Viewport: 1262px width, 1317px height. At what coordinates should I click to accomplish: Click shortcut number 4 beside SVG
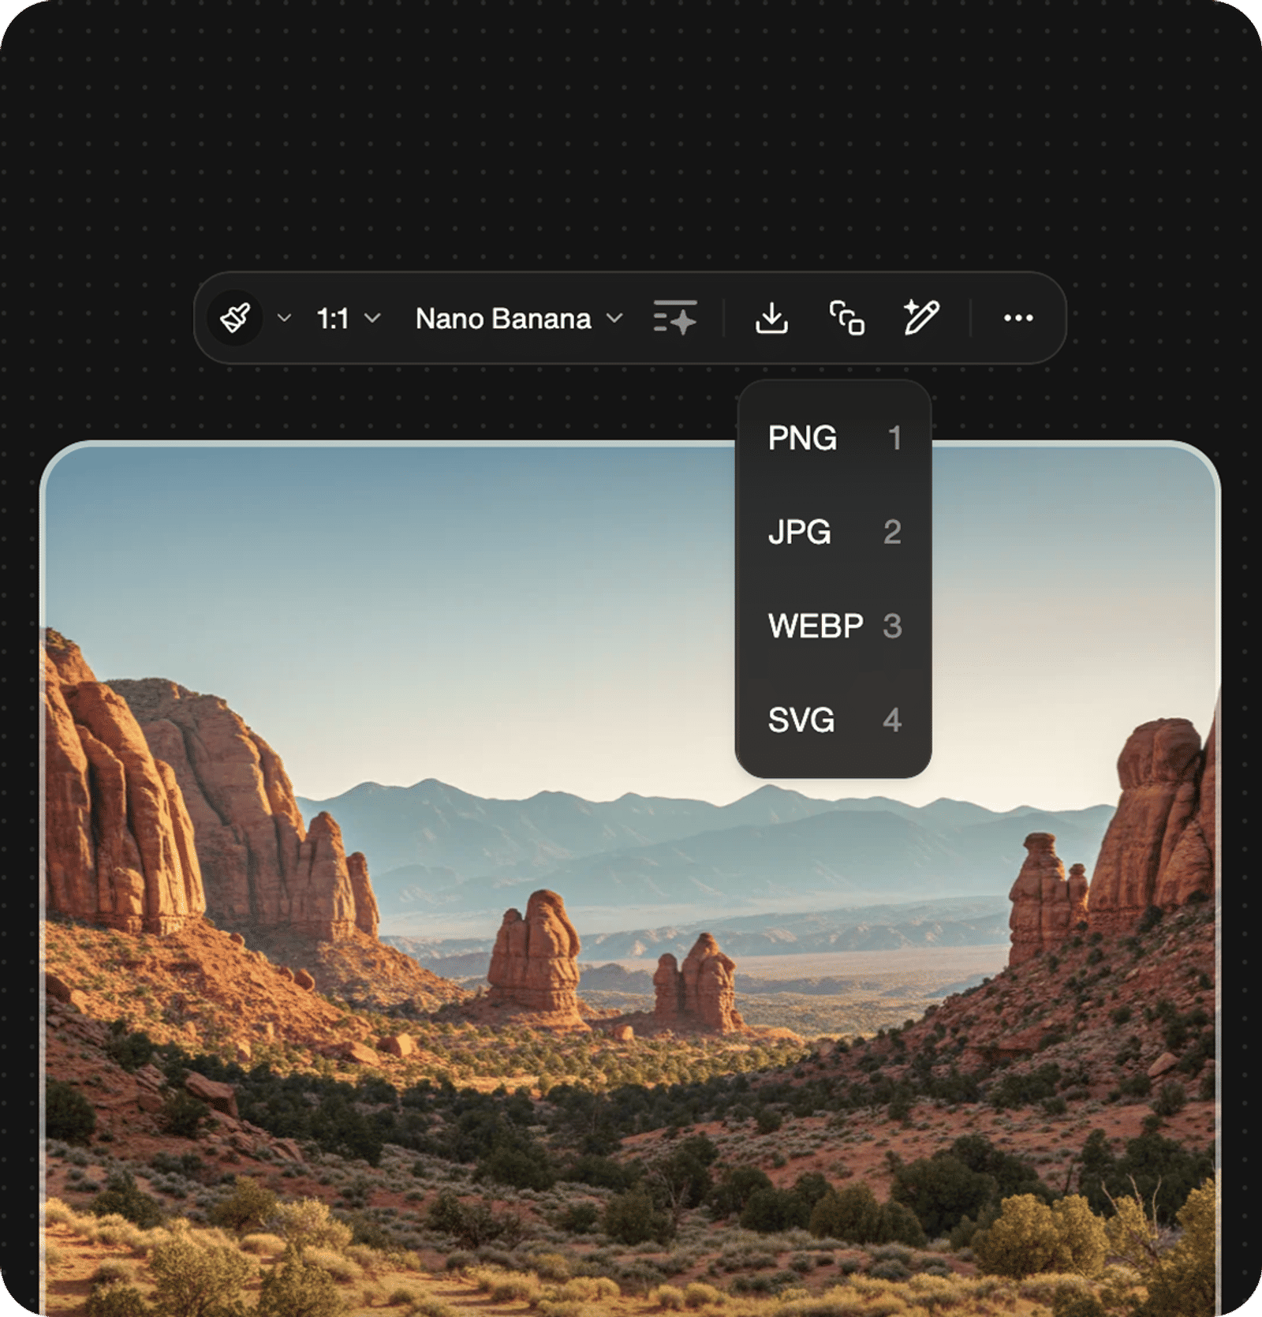[892, 720]
